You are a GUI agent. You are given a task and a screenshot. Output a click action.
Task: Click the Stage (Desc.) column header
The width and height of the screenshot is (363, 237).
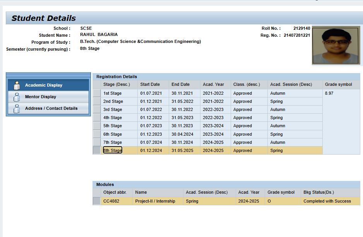116,84
